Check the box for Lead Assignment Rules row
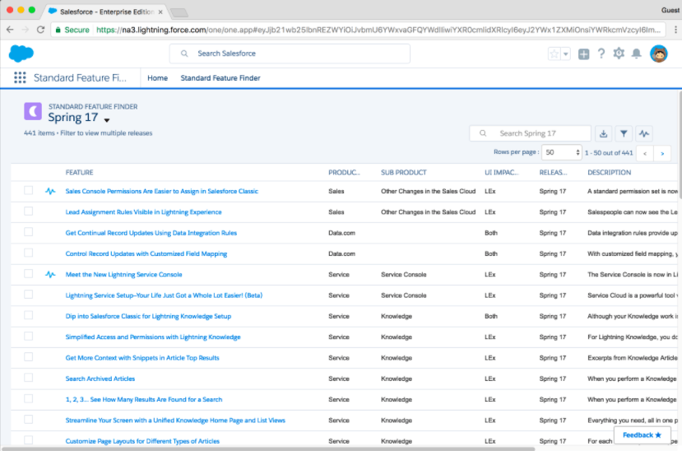The image size is (682, 451). click(28, 212)
